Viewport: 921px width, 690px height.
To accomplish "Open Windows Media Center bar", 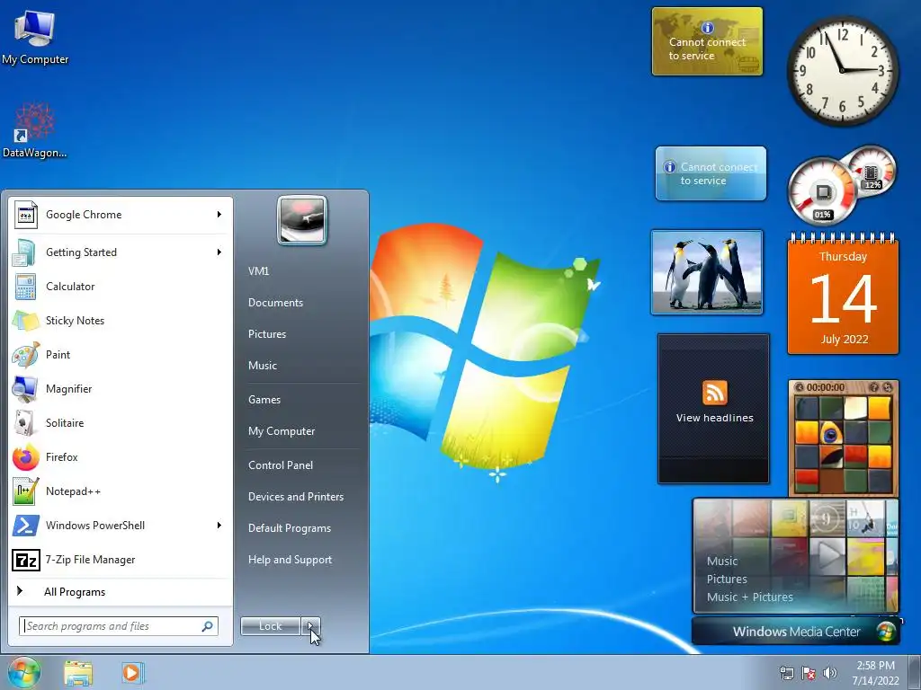I will tap(796, 632).
